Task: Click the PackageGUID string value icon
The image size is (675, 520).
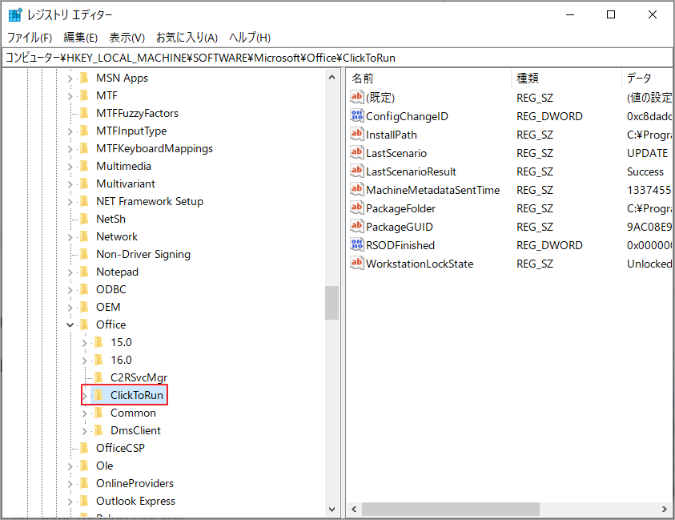Action: pyautogui.click(x=357, y=226)
